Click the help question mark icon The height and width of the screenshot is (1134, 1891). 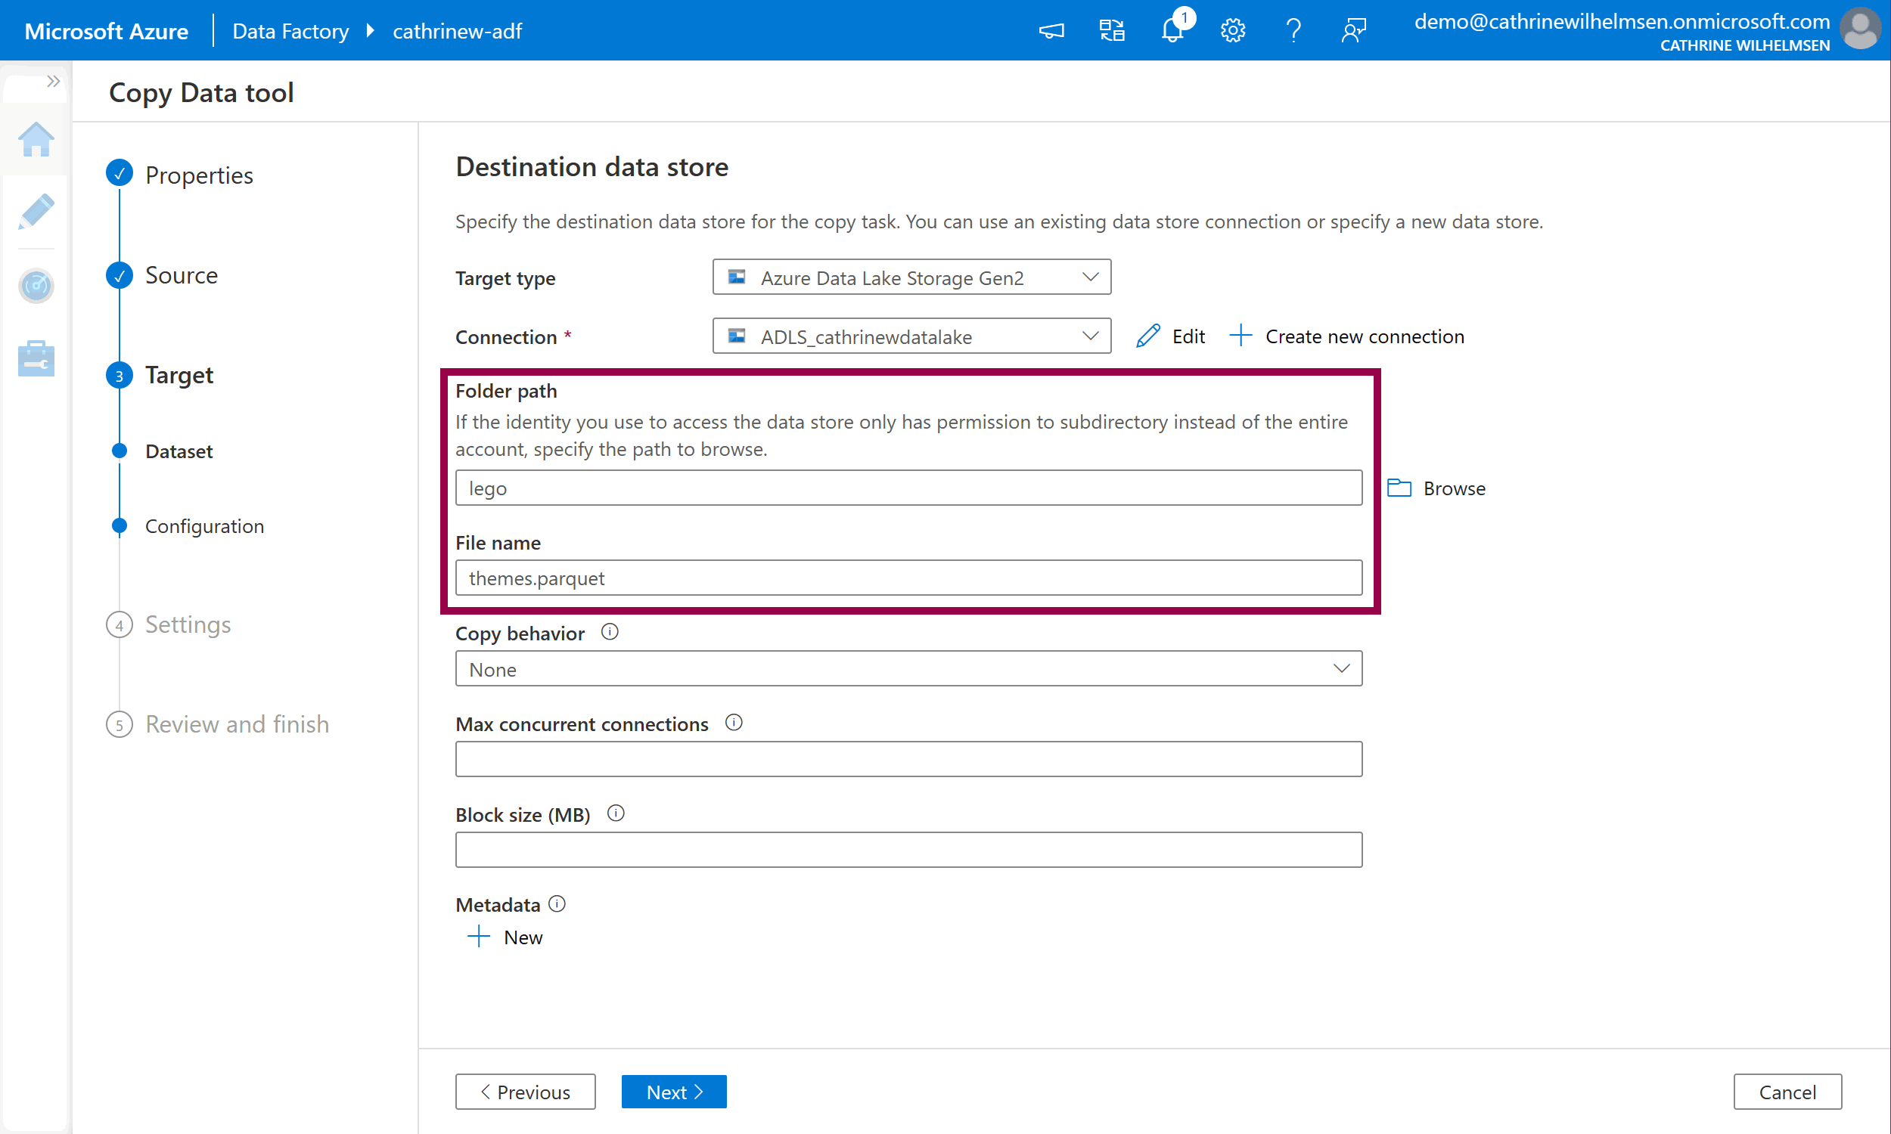1293,30
